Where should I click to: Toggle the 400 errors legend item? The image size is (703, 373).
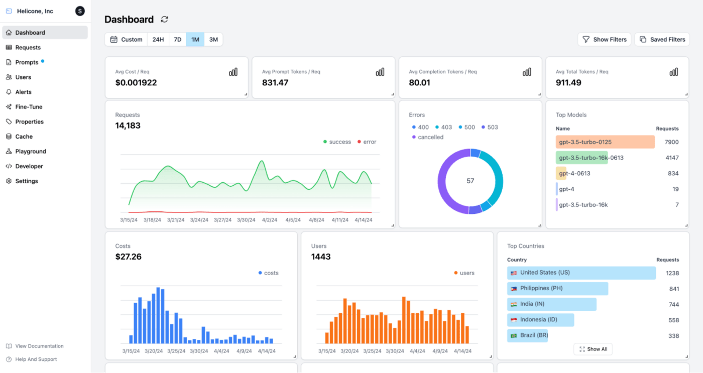pyautogui.click(x=420, y=128)
